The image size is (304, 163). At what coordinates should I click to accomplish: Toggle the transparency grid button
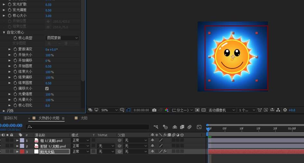[203, 110]
